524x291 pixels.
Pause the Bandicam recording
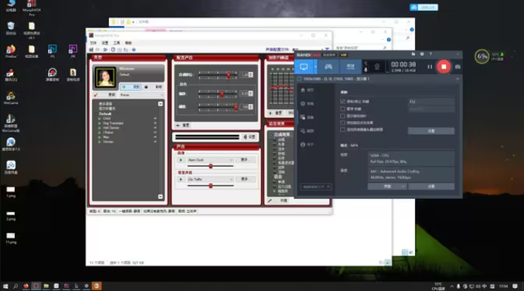(x=430, y=67)
